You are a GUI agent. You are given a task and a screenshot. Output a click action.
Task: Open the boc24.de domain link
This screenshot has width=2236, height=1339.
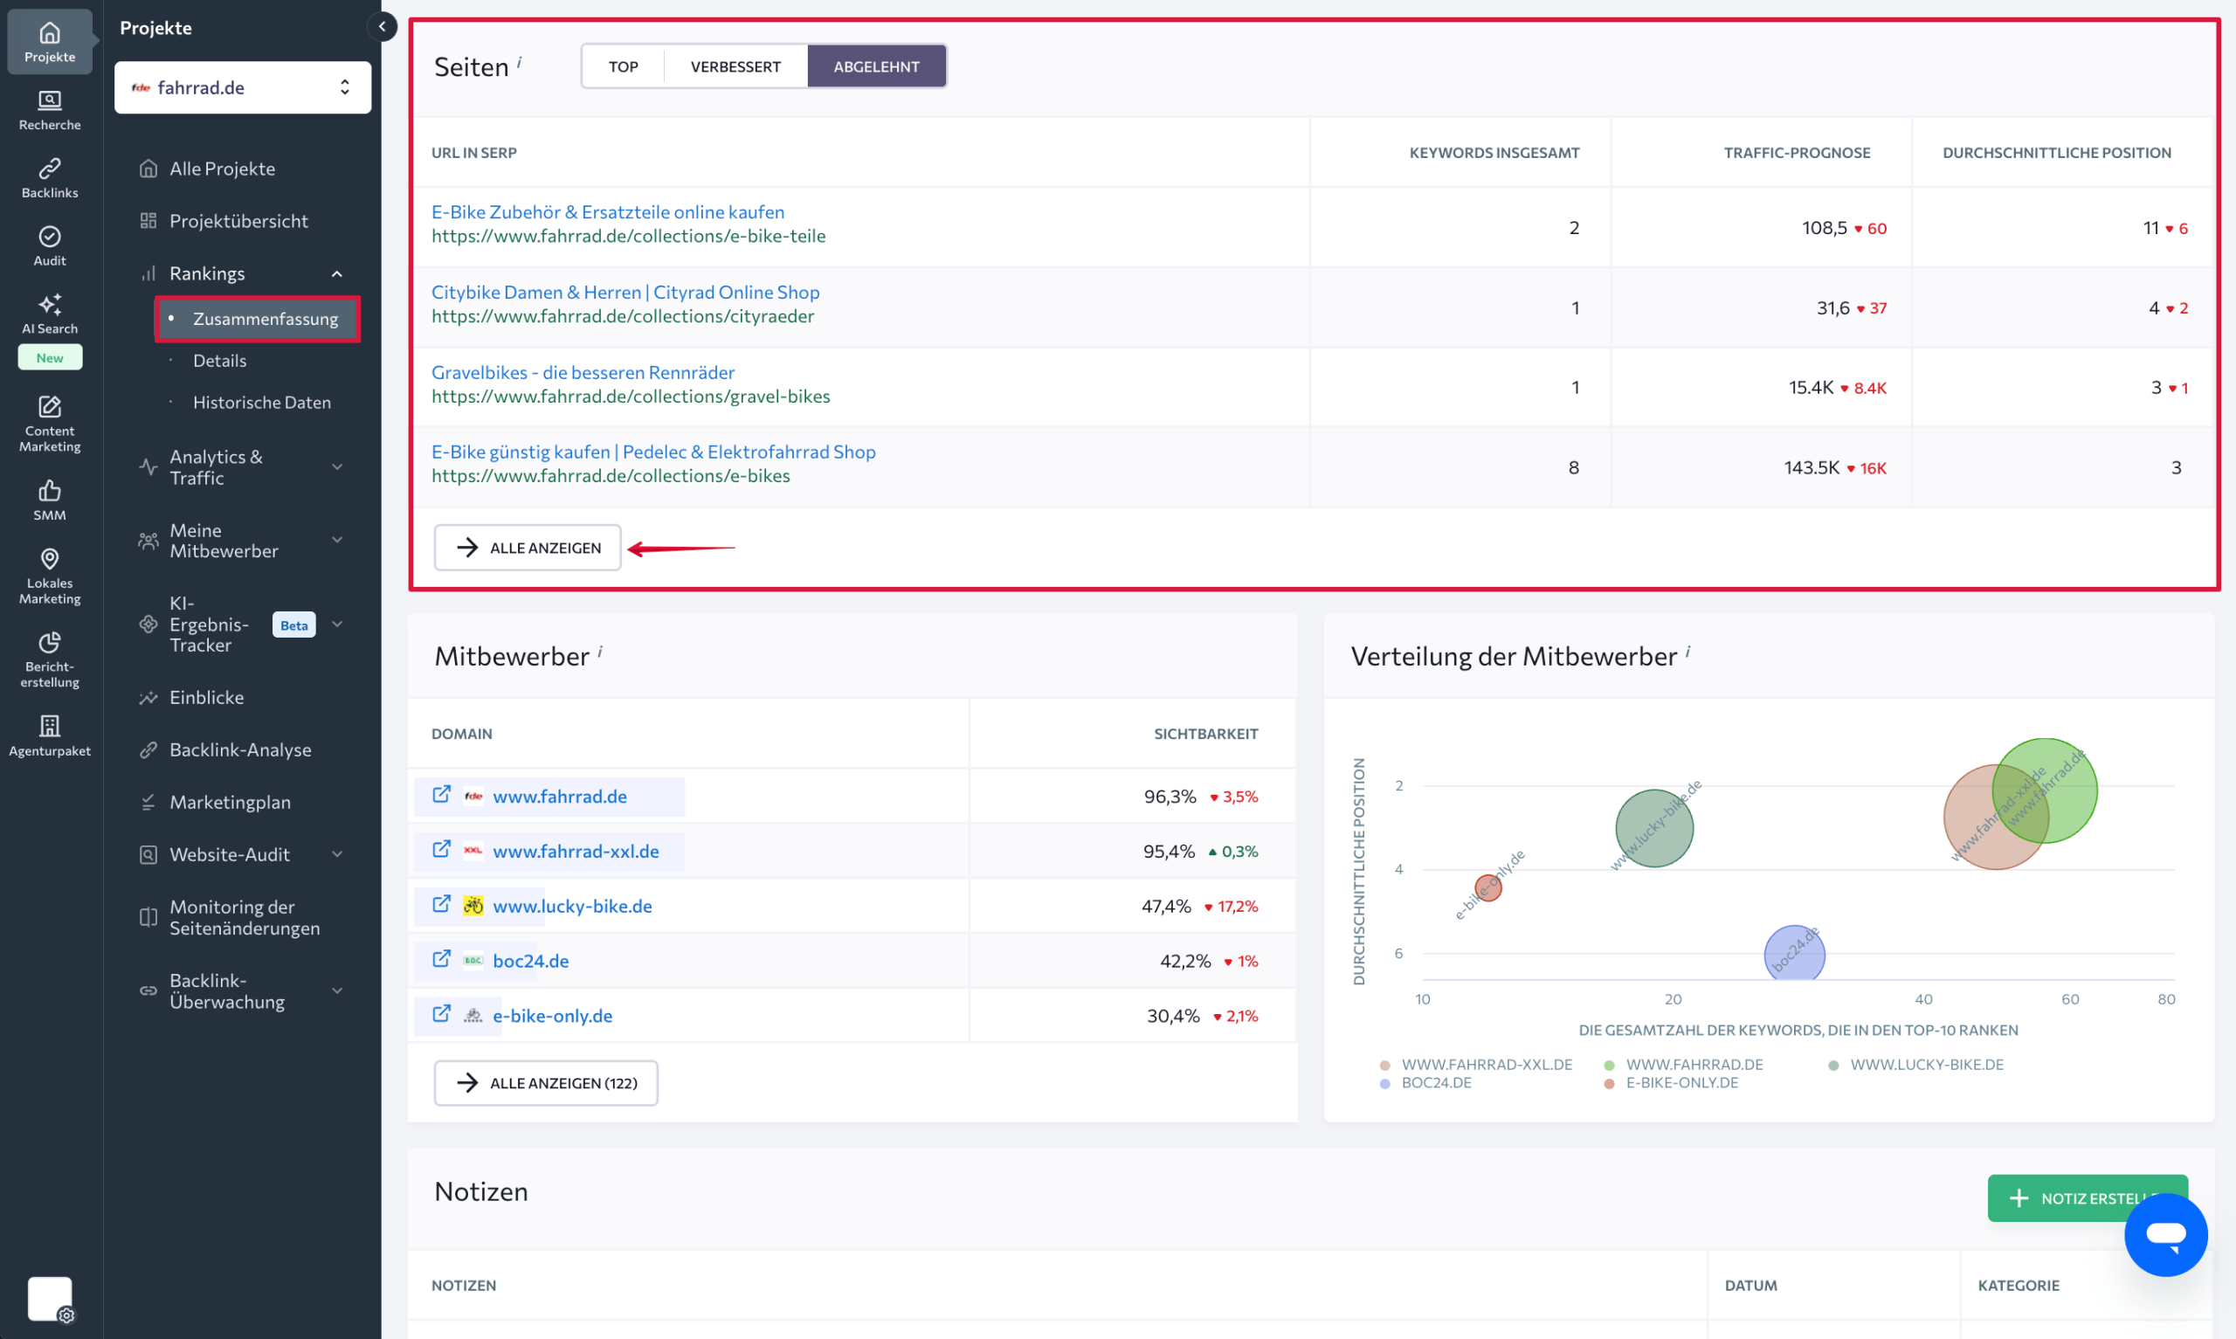(530, 960)
